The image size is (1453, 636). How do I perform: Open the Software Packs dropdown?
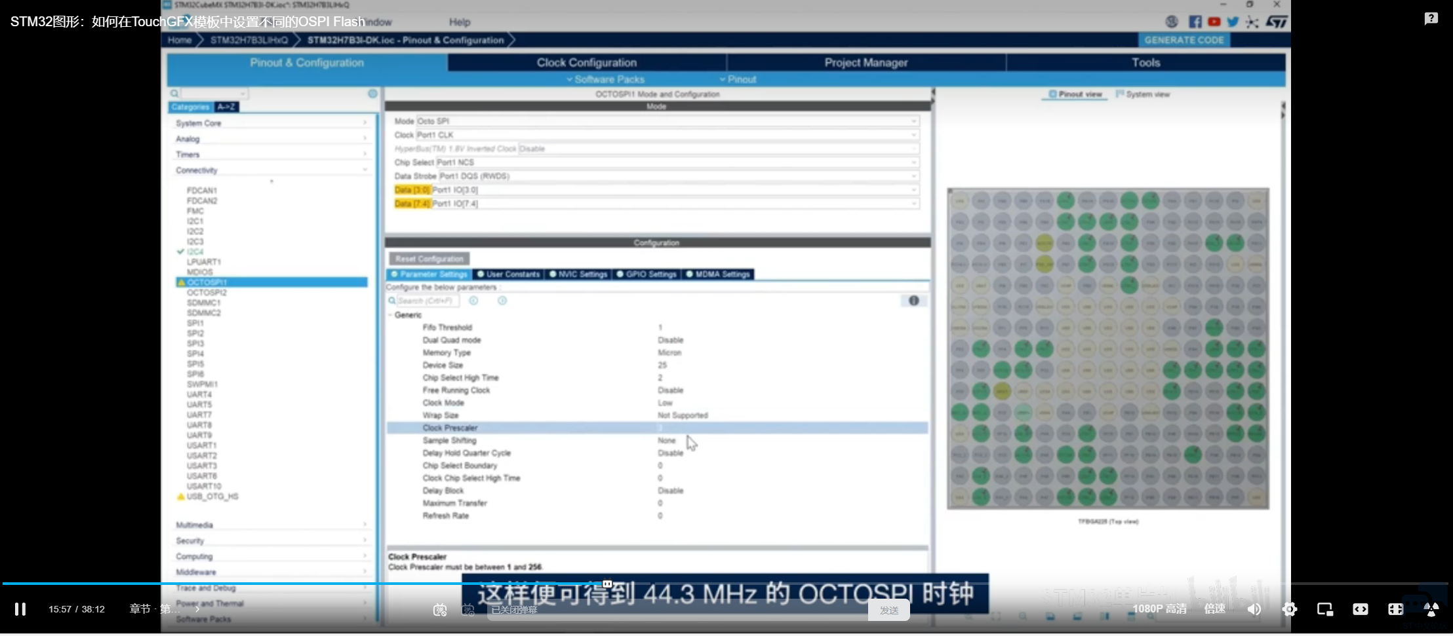(606, 79)
